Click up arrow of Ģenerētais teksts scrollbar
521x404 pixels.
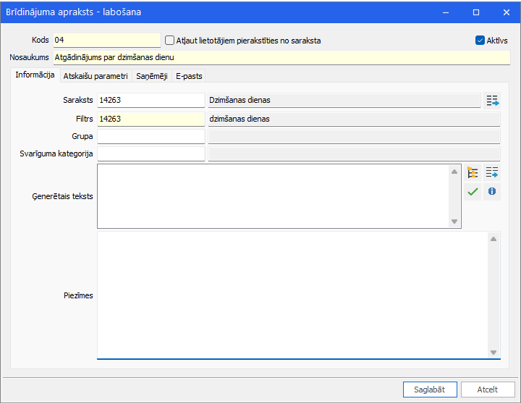[454, 172]
